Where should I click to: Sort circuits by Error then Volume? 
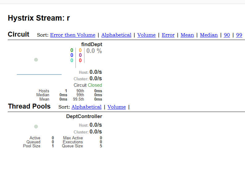coord(73,35)
